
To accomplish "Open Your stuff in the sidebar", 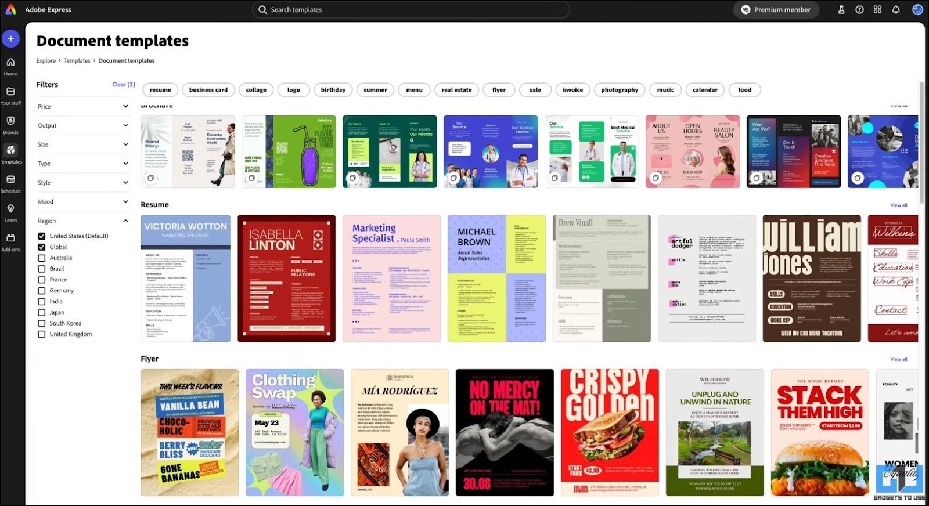I will [10, 95].
